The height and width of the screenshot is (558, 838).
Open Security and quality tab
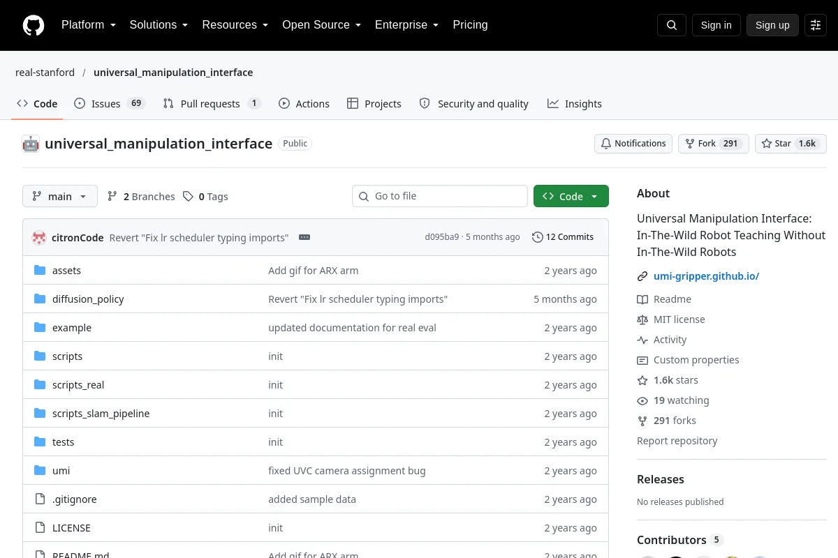pyautogui.click(x=473, y=103)
